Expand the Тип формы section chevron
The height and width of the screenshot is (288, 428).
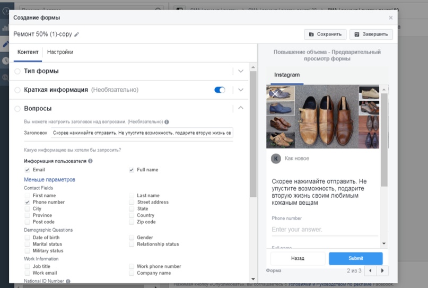pyautogui.click(x=241, y=71)
